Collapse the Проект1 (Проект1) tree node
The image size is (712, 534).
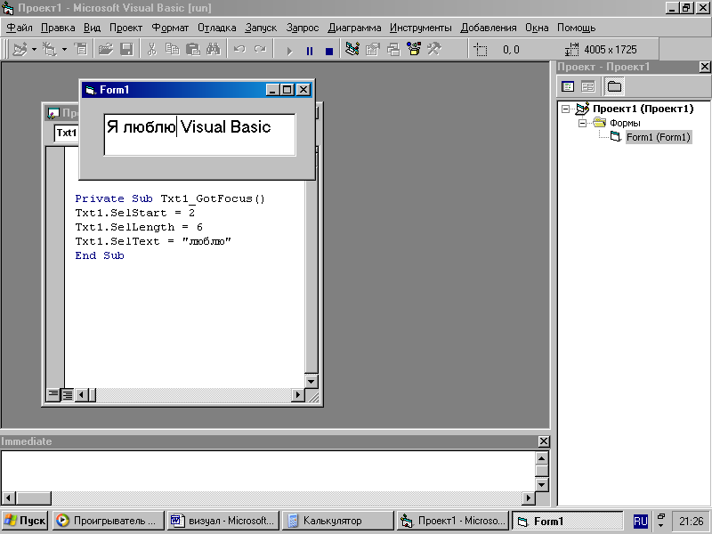[565, 109]
